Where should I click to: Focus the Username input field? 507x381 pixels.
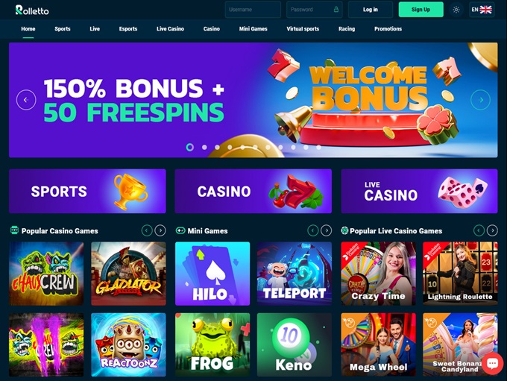253,10
